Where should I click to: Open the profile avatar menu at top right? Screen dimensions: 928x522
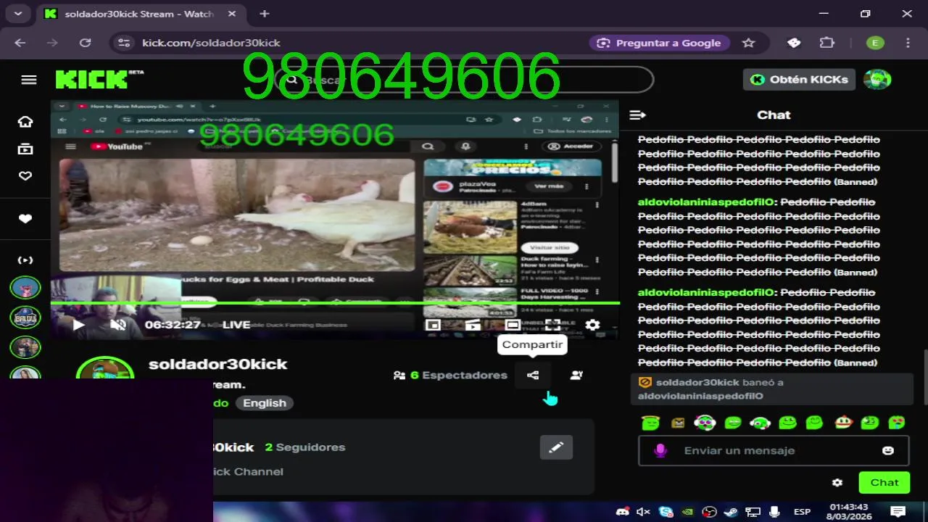(877, 80)
